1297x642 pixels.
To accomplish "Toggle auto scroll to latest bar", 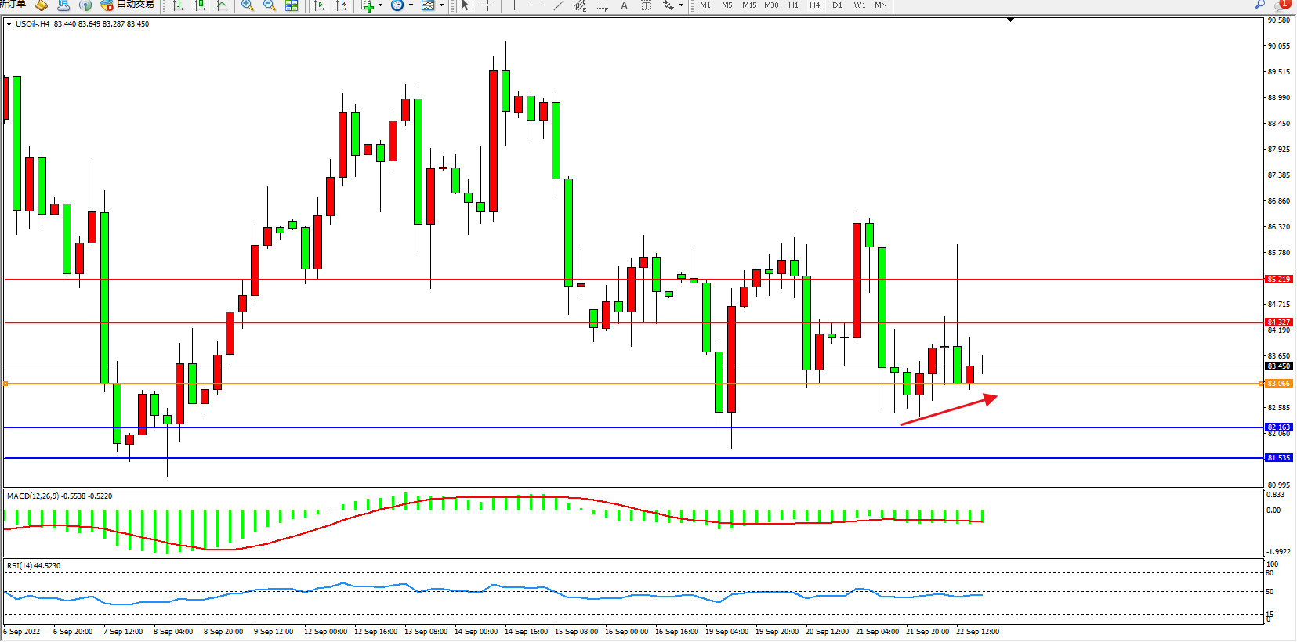I will pyautogui.click(x=319, y=5).
